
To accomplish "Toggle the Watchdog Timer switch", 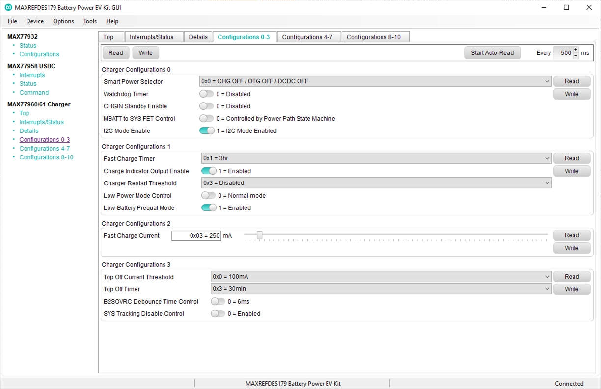I will tap(207, 94).
